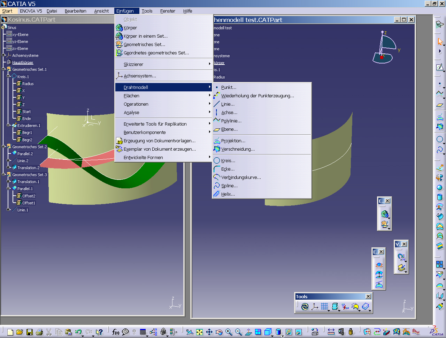Image resolution: width=446 pixels, height=338 pixels.
Task: Choose Geometrisches Set... menu entry
Action: (x=164, y=44)
